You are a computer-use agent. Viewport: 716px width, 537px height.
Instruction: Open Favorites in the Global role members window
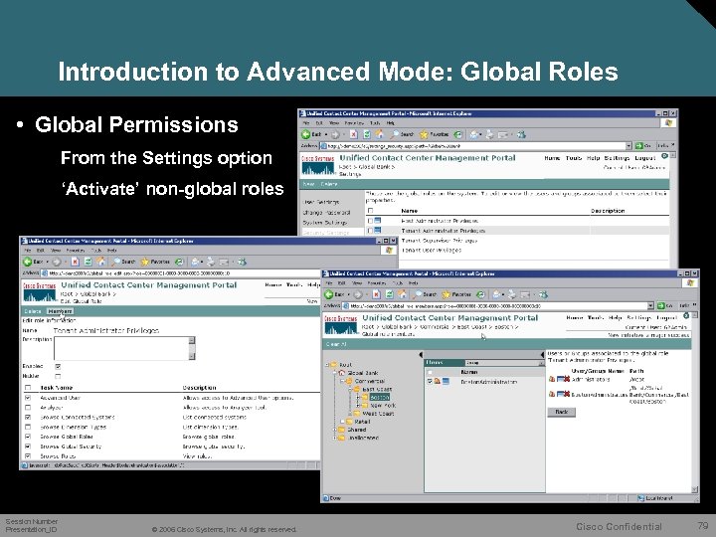pyautogui.click(x=456, y=294)
